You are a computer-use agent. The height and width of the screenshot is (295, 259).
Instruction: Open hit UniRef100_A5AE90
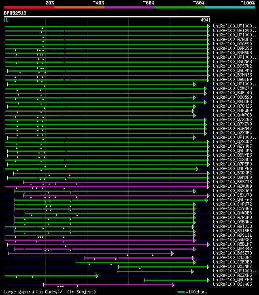pos(232,44)
